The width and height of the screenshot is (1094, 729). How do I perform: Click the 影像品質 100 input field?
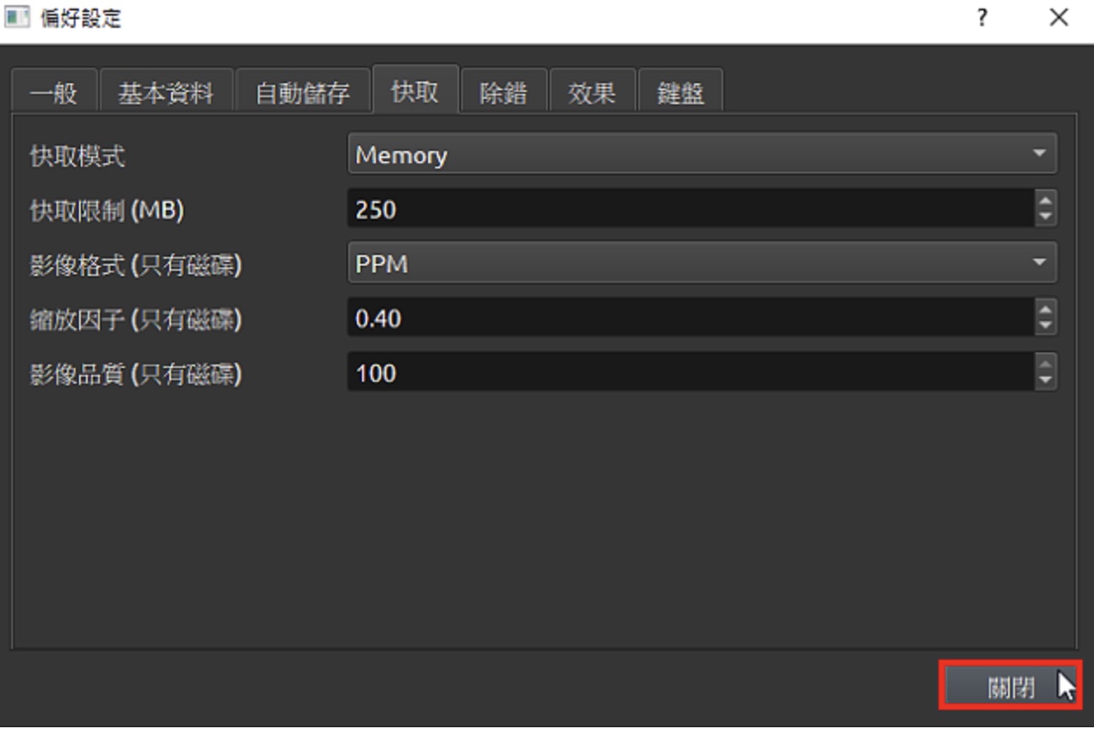pyautogui.click(x=690, y=373)
